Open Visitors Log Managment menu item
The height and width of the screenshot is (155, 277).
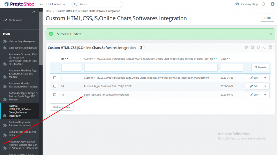[23, 41]
